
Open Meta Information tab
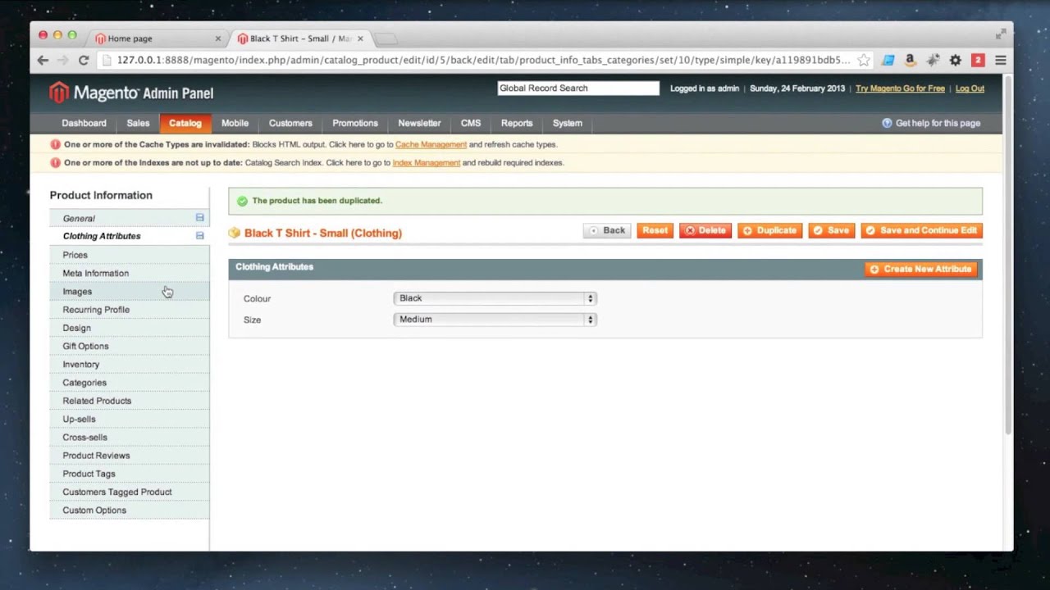[x=130, y=273]
